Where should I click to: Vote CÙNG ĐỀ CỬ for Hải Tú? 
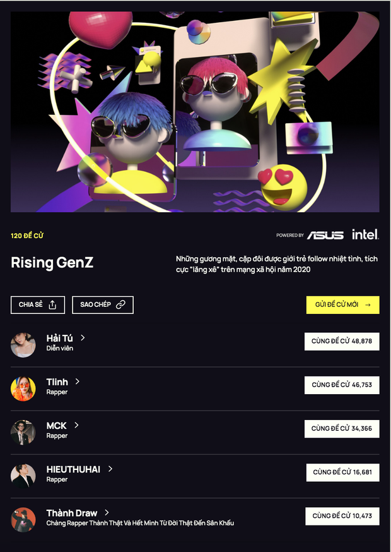point(342,341)
